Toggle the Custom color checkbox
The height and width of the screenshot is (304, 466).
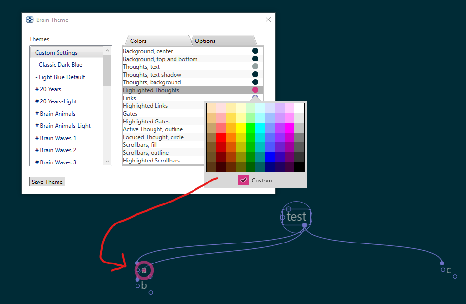(x=244, y=180)
